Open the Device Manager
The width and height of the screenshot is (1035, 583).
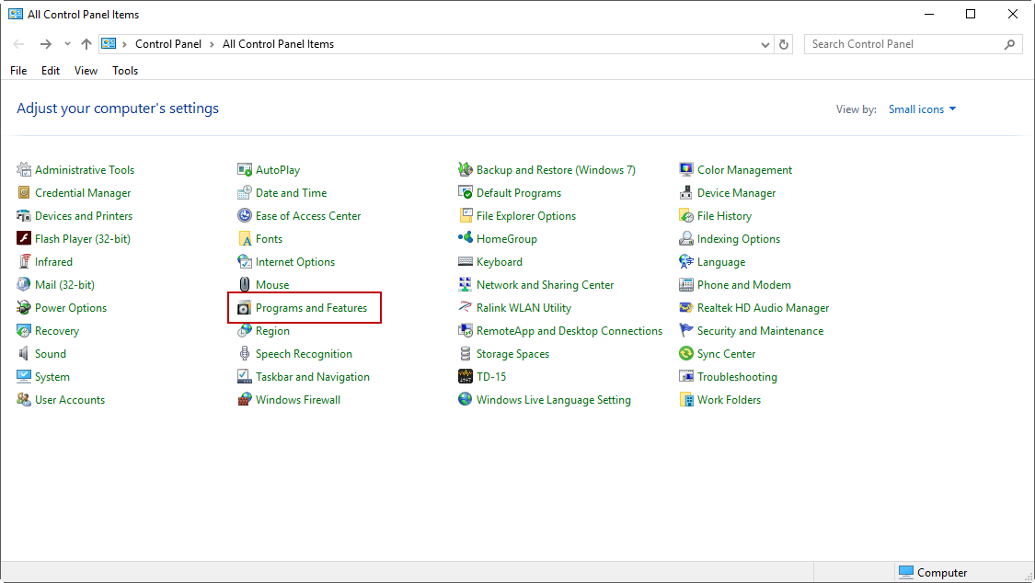coord(737,192)
